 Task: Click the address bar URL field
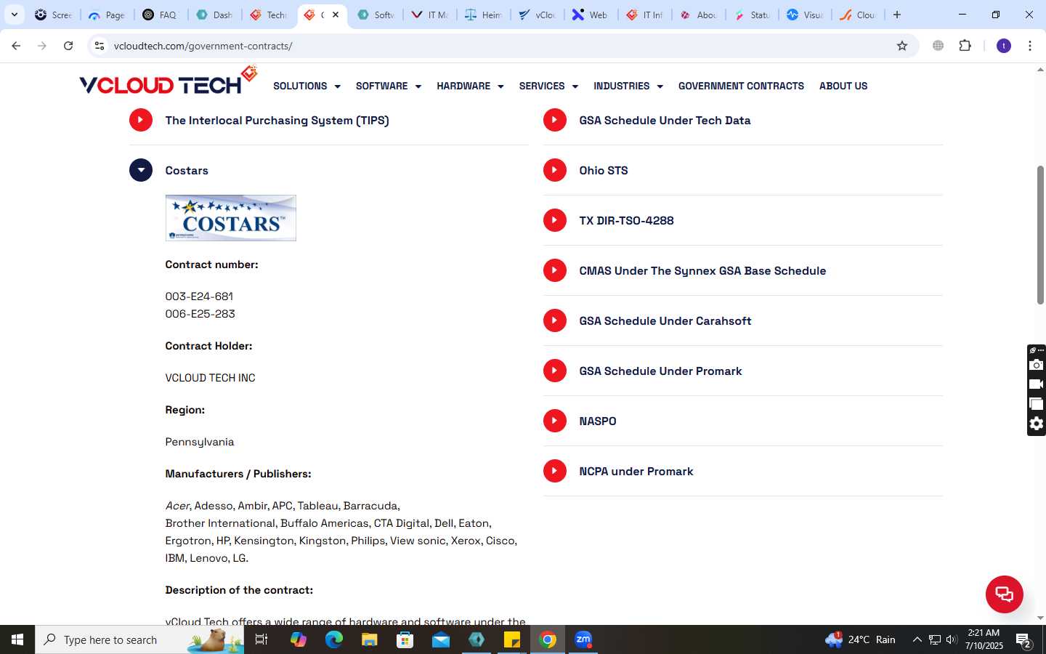pos(501,46)
